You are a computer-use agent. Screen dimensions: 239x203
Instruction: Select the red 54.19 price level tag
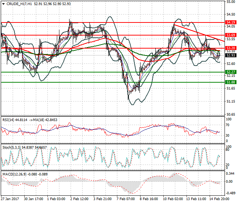pyautogui.click(x=231, y=22)
